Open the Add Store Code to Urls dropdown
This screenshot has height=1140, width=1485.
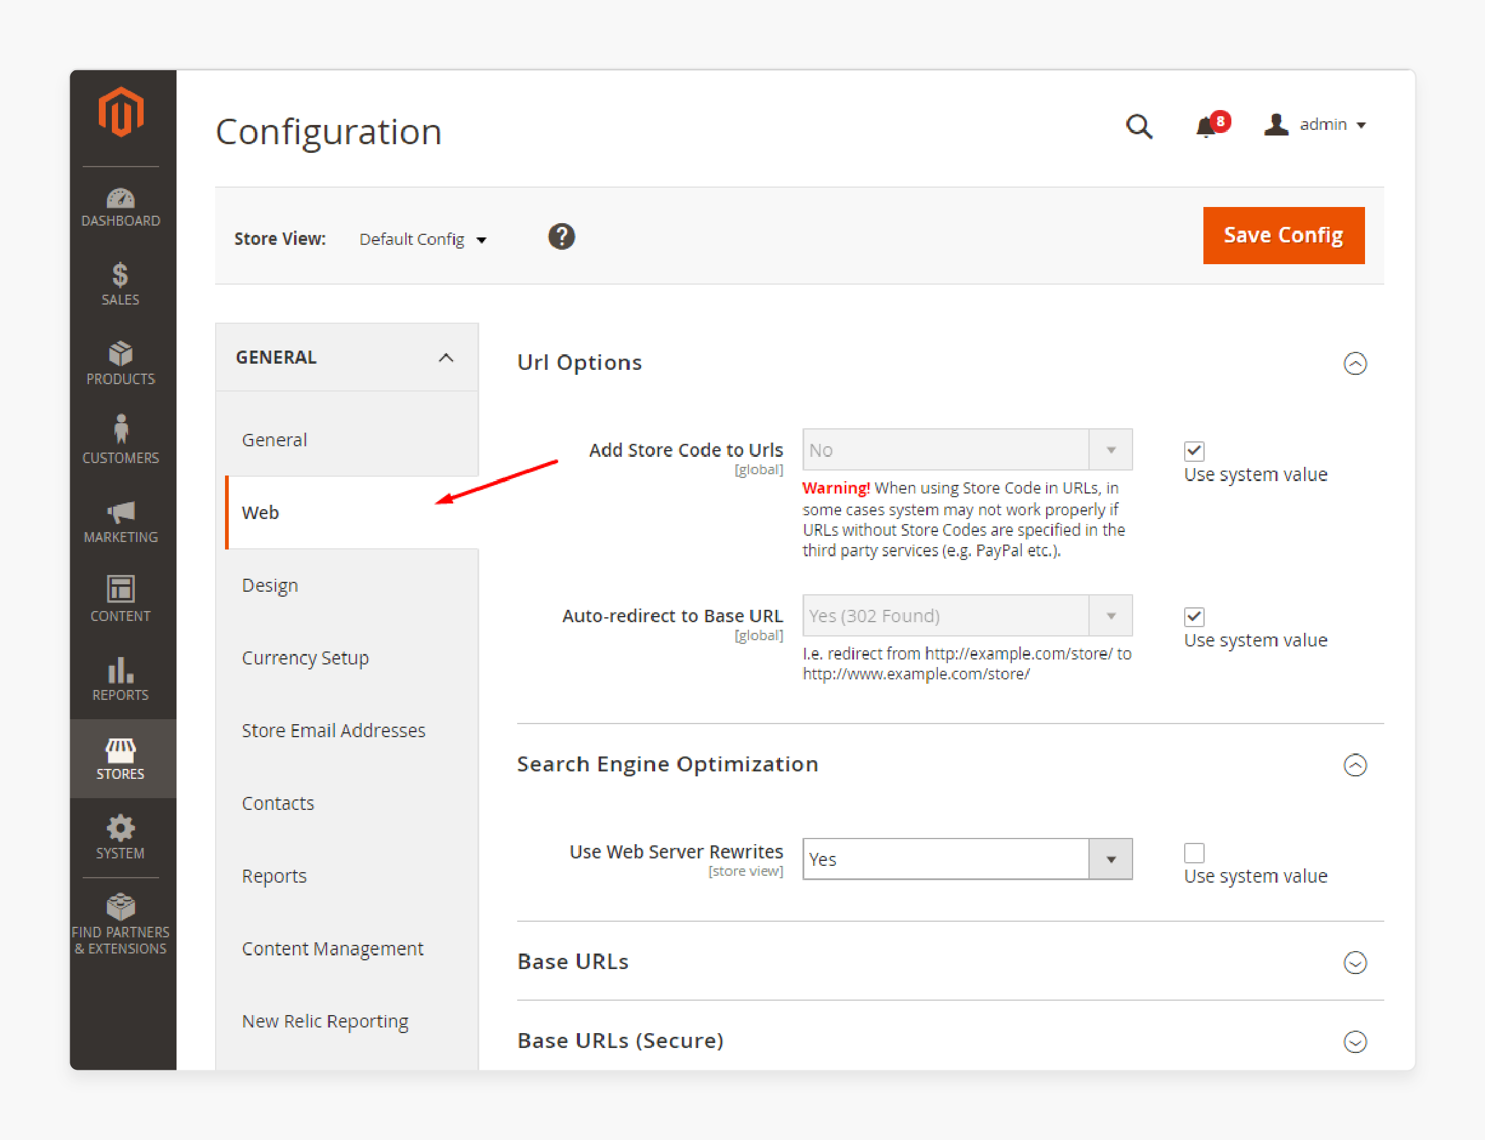(967, 449)
